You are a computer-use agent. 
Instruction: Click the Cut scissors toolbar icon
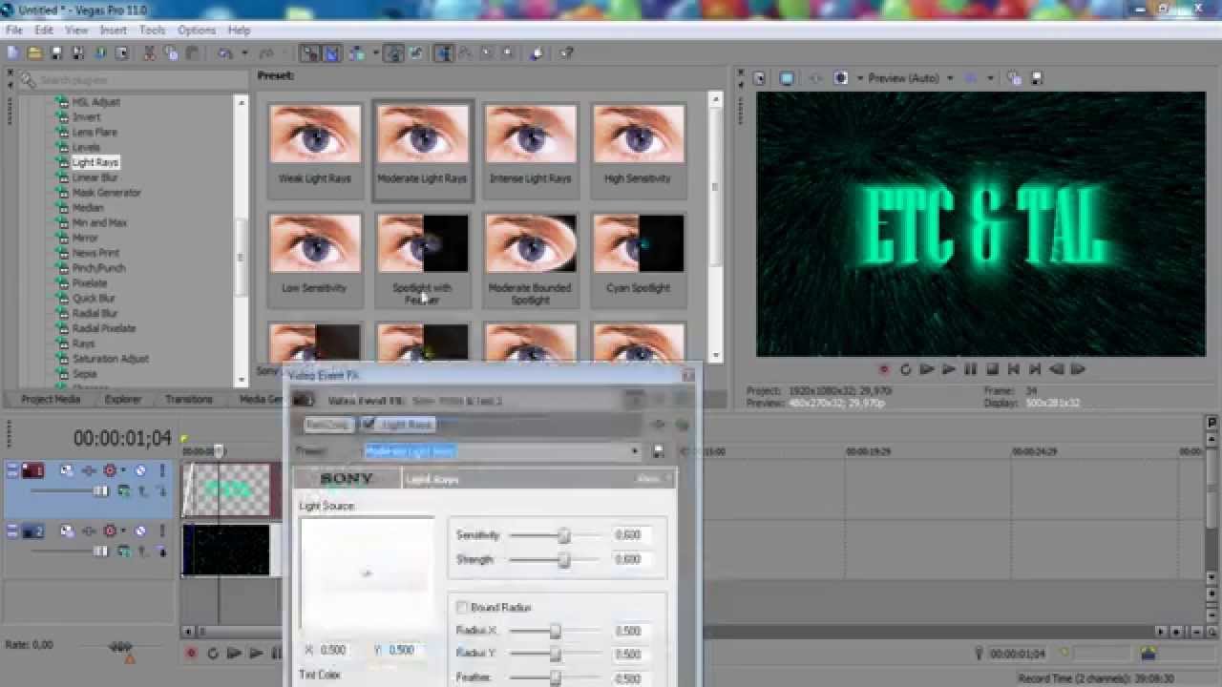click(150, 53)
